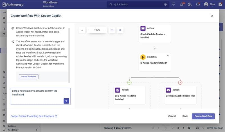Close the Create Workflow dialog
Viewport: 225px width, 132px height.
[x=212, y=16]
